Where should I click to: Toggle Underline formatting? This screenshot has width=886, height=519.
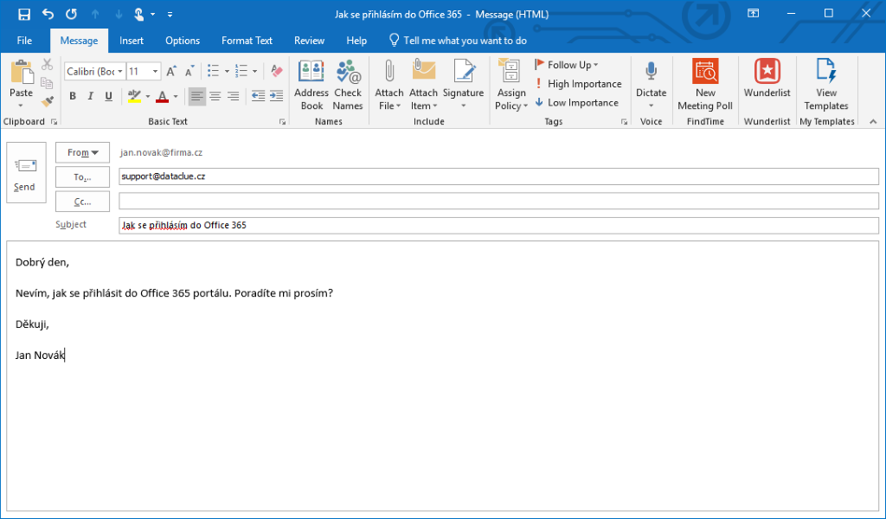tap(108, 97)
